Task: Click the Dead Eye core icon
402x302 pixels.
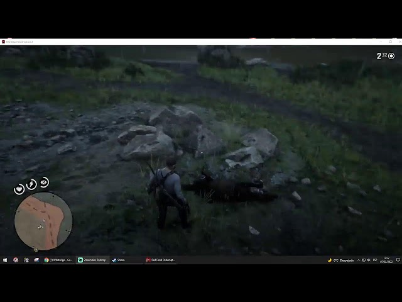Action: click(44, 182)
